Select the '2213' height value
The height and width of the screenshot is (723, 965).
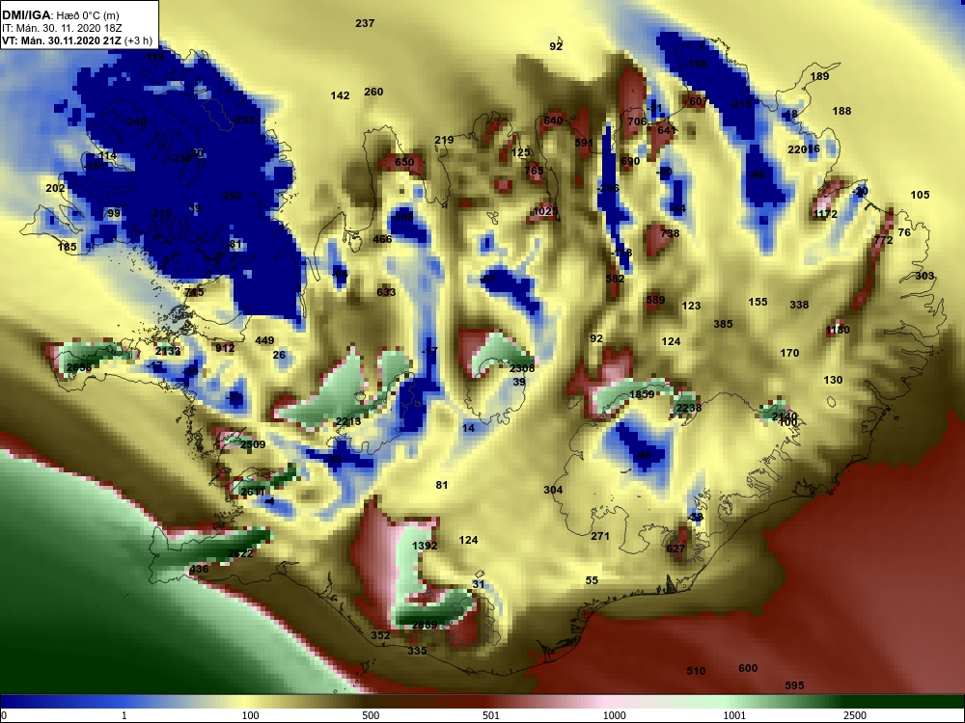[348, 421]
